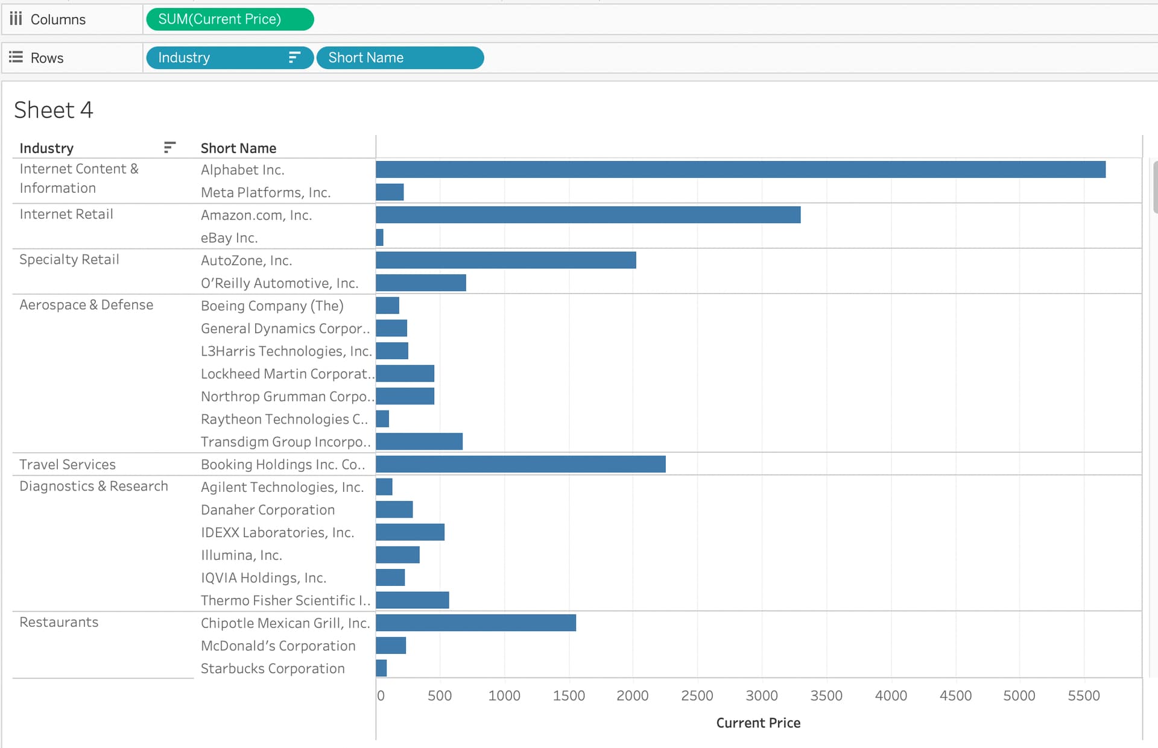
Task: Click the Rows shelf icon
Action: 16,57
